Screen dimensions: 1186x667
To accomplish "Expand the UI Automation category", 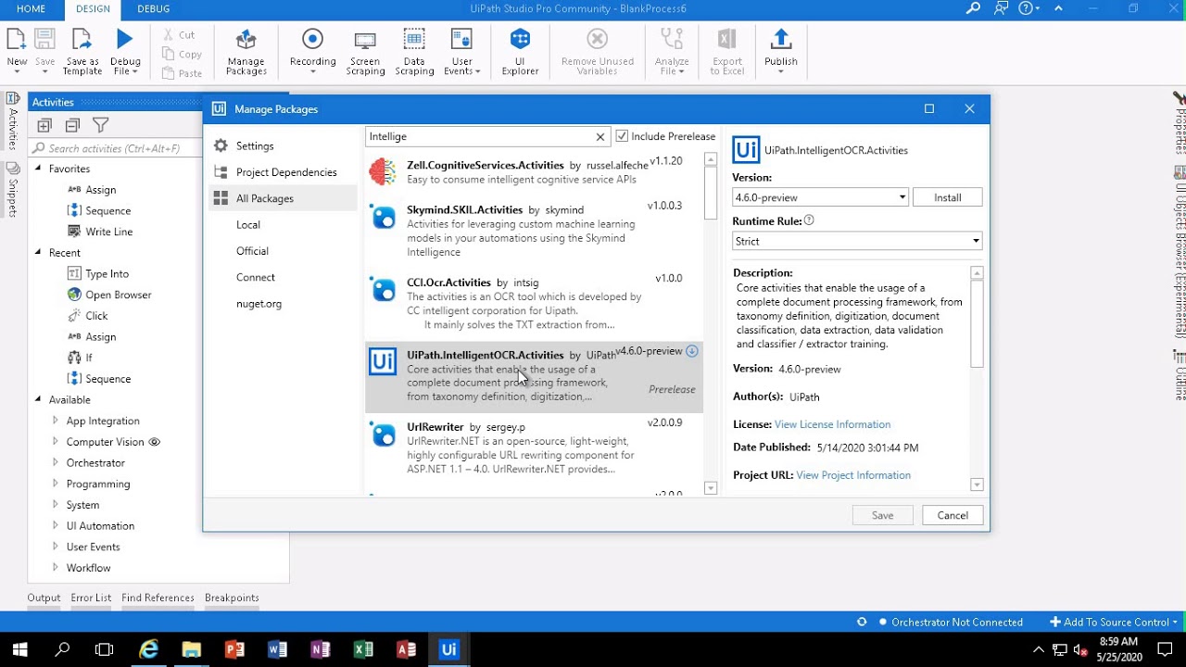I will tap(56, 525).
